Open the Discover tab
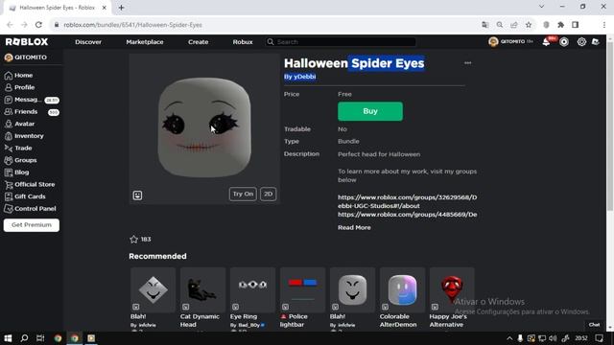Screen dimensions: 614x345 pyautogui.click(x=88, y=42)
